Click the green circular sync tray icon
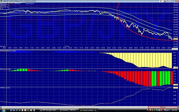Viewport: 179px width, 112px height. pos(155,110)
